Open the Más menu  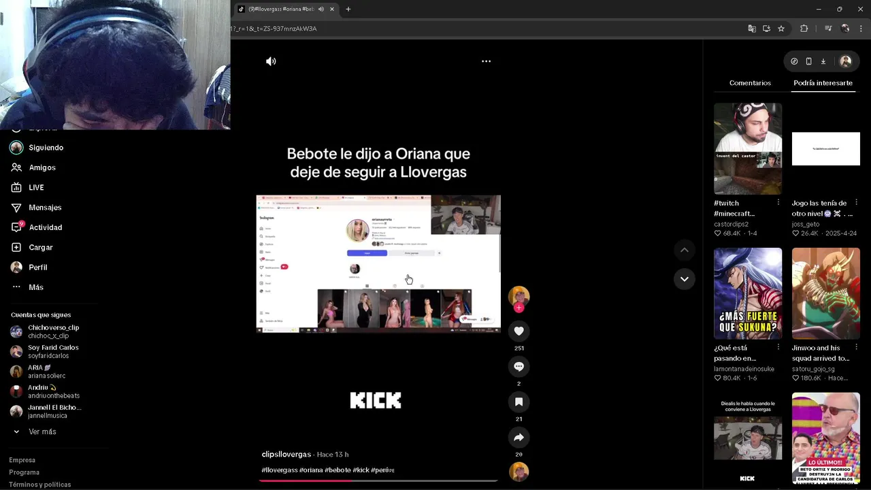coord(35,287)
